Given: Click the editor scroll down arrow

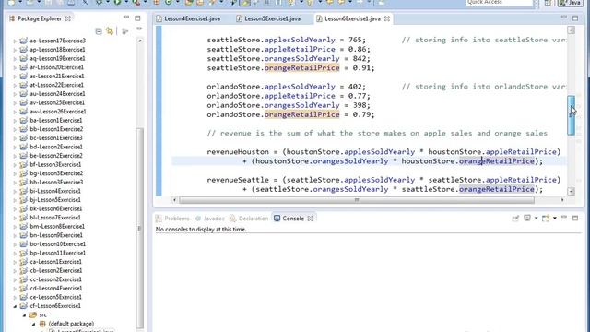Looking at the screenshot, I should (x=572, y=191).
